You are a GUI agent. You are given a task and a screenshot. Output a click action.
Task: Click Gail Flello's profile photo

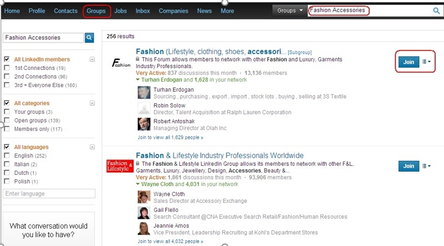(x=144, y=213)
